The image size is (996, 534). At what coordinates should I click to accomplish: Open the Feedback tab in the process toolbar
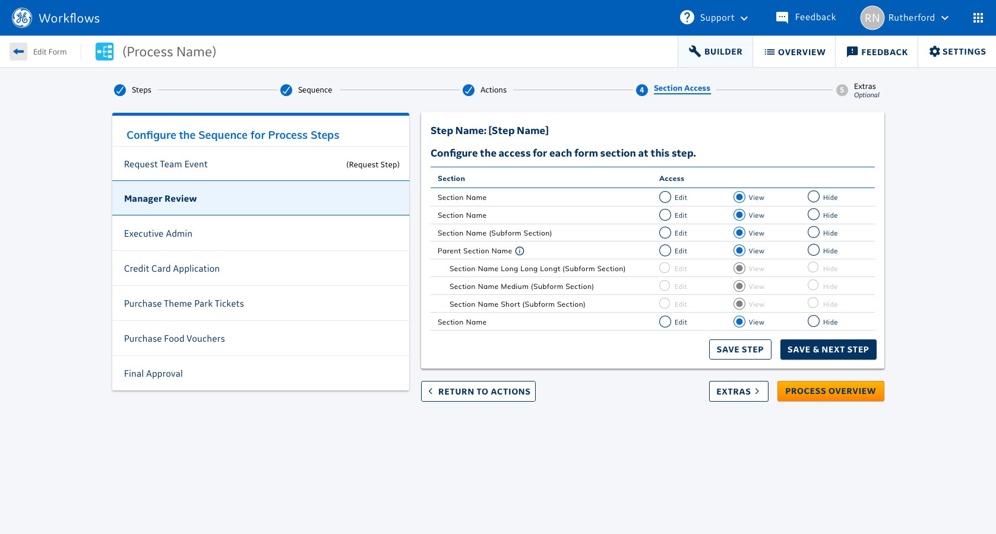(x=877, y=52)
